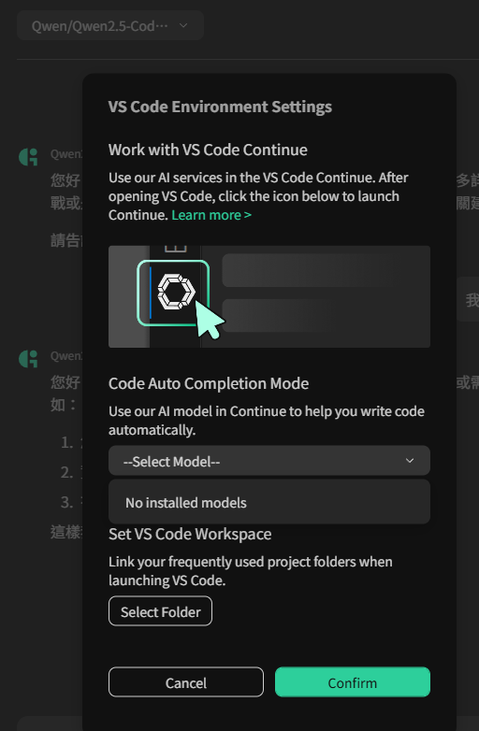The width and height of the screenshot is (479, 731).
Task: Click the chevron arrow in the Select Model box
Action: coord(410,461)
